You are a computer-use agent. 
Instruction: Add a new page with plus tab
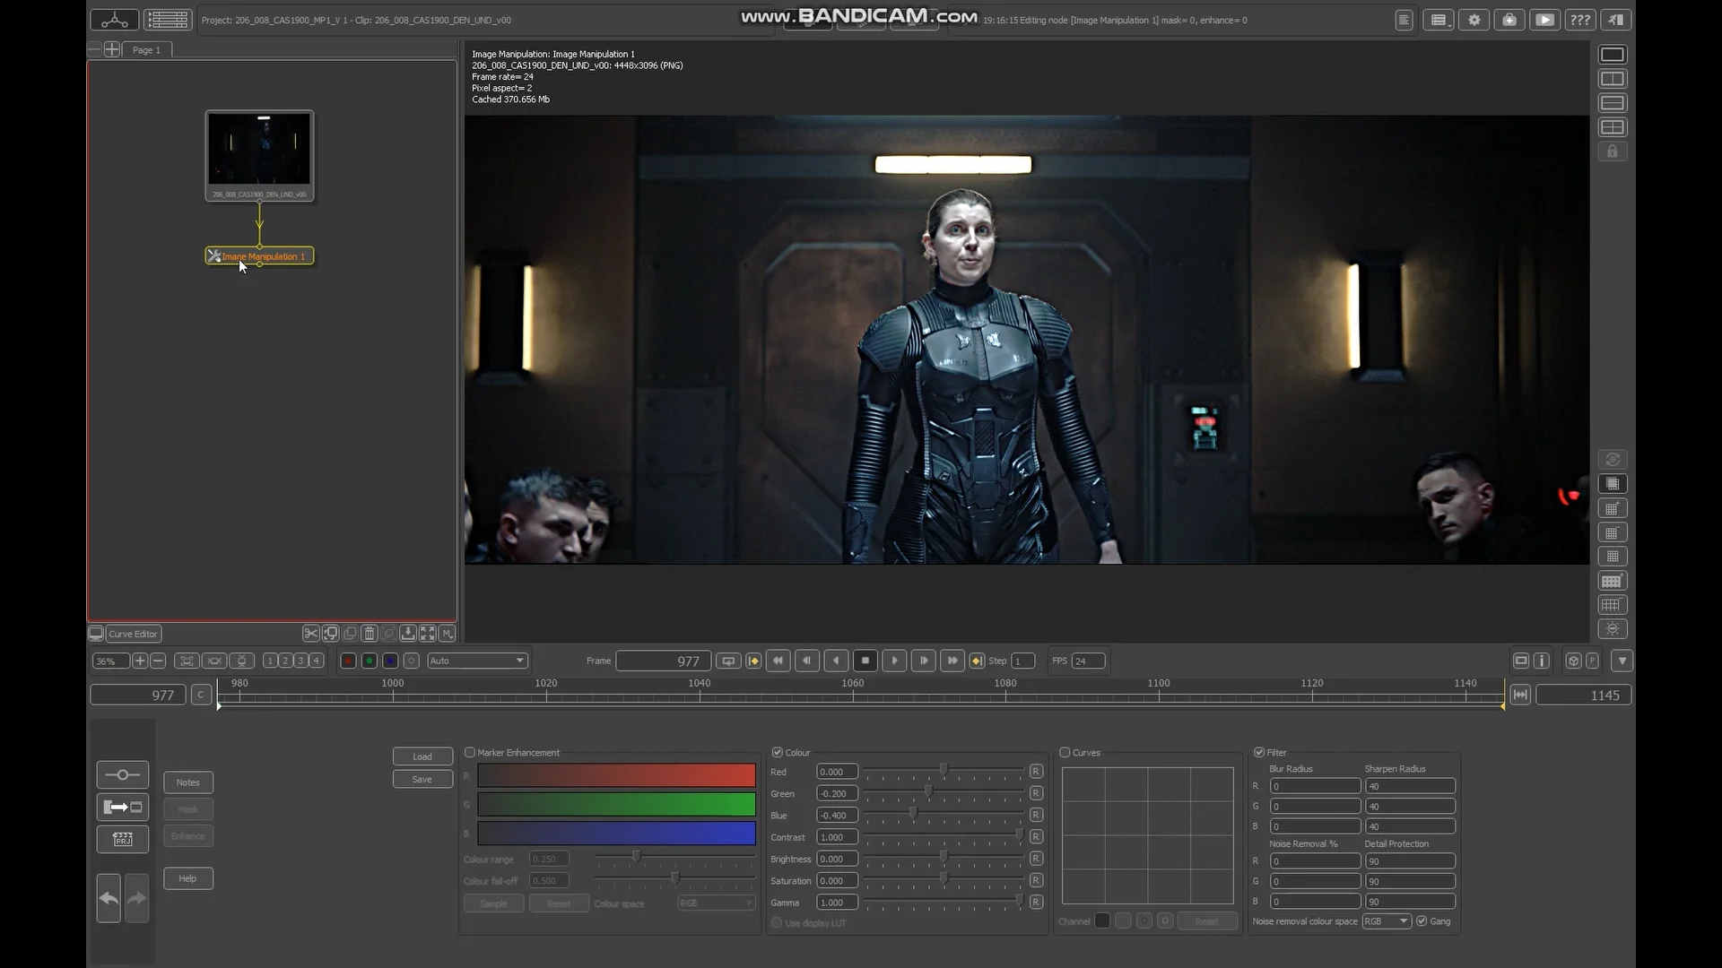111,49
